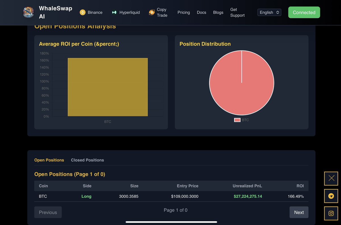Click the $109,000.3000 entry price
The image size is (341, 225).
(185, 196)
